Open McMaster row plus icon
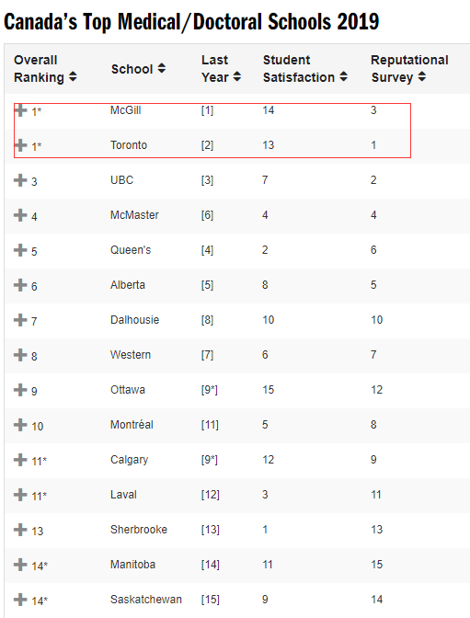This screenshot has width=470, height=618. point(20,215)
